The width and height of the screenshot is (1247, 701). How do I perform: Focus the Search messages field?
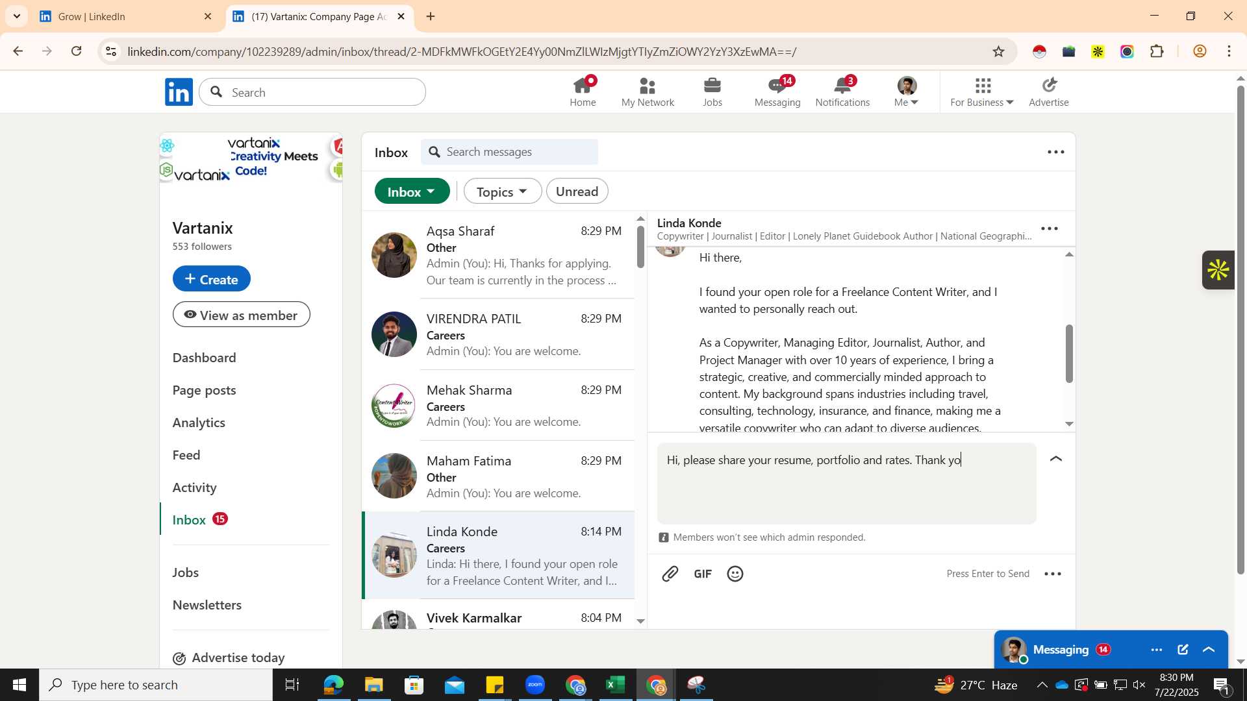click(x=510, y=152)
